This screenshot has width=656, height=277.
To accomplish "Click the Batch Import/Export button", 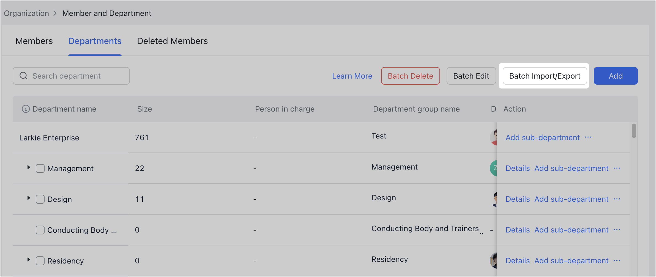I will [x=545, y=76].
